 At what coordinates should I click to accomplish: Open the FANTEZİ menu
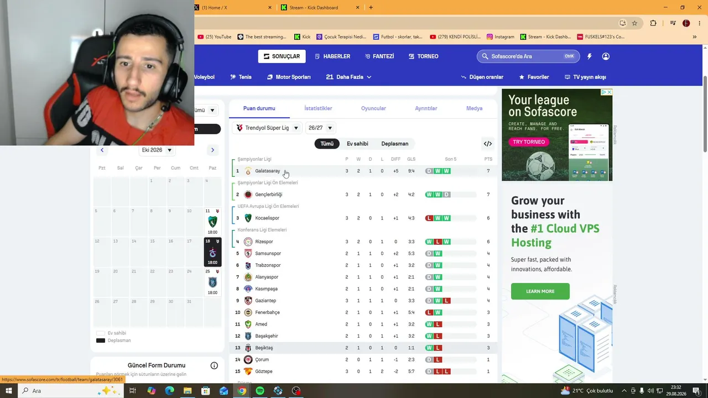tap(379, 56)
